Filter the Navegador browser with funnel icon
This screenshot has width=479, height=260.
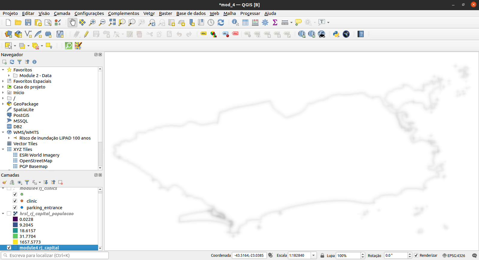click(x=19, y=62)
